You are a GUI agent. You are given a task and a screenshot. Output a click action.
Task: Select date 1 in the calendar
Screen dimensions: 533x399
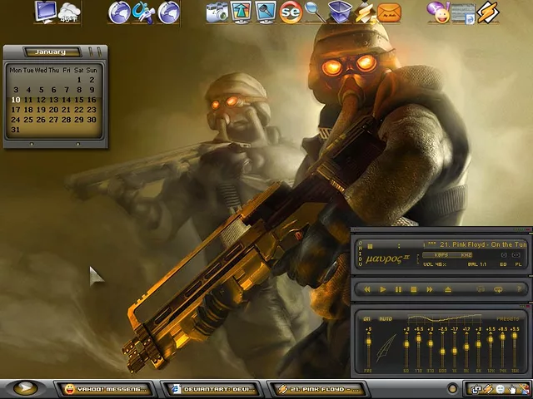79,80
